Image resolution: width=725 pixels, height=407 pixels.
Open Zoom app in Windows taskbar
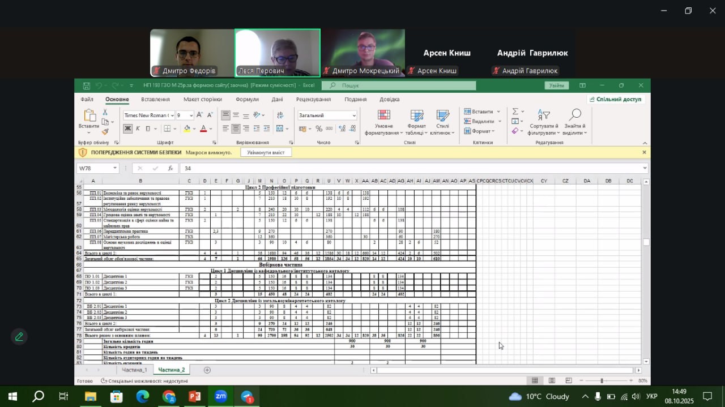[x=220, y=396]
